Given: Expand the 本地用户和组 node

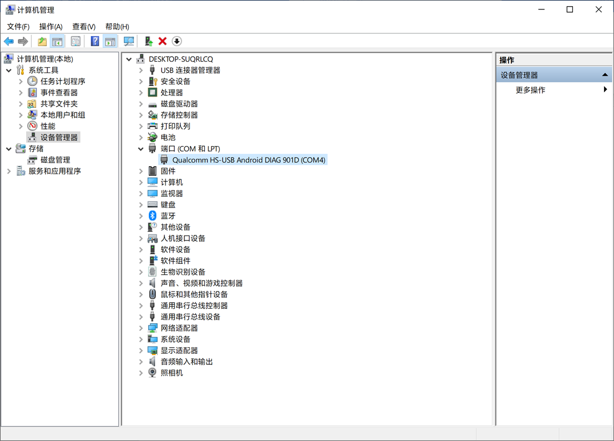Looking at the screenshot, I should tap(21, 115).
